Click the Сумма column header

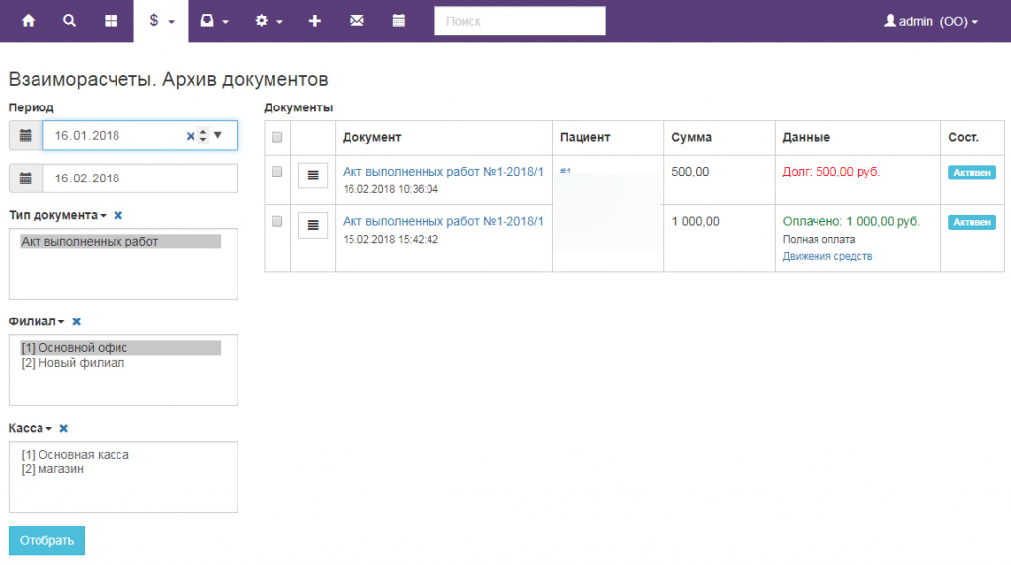[x=691, y=137]
